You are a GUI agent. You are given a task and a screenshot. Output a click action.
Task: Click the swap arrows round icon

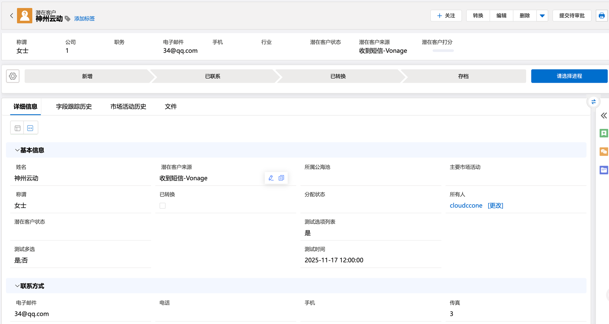(x=593, y=102)
